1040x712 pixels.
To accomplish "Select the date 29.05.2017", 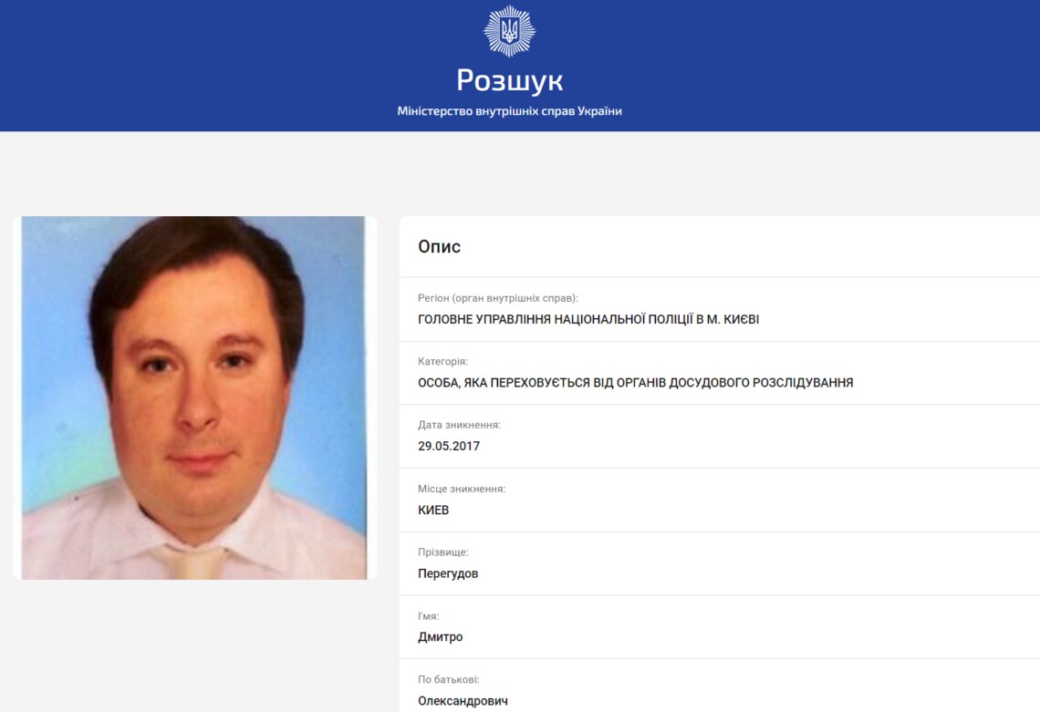I will 449,446.
